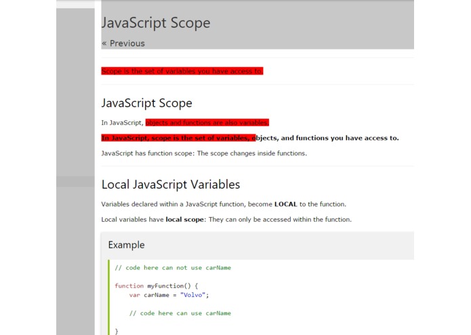Click the 'Variables declared within a JavaScript function' line
This screenshot has width=471, height=335.
click(x=224, y=204)
